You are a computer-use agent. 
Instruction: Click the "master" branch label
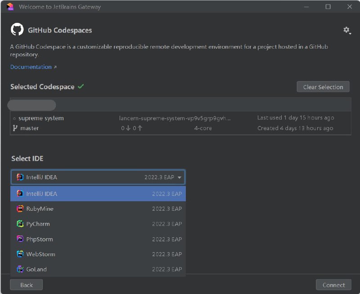[30, 128]
